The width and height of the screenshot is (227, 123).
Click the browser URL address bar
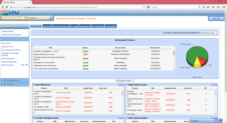point(75,7)
